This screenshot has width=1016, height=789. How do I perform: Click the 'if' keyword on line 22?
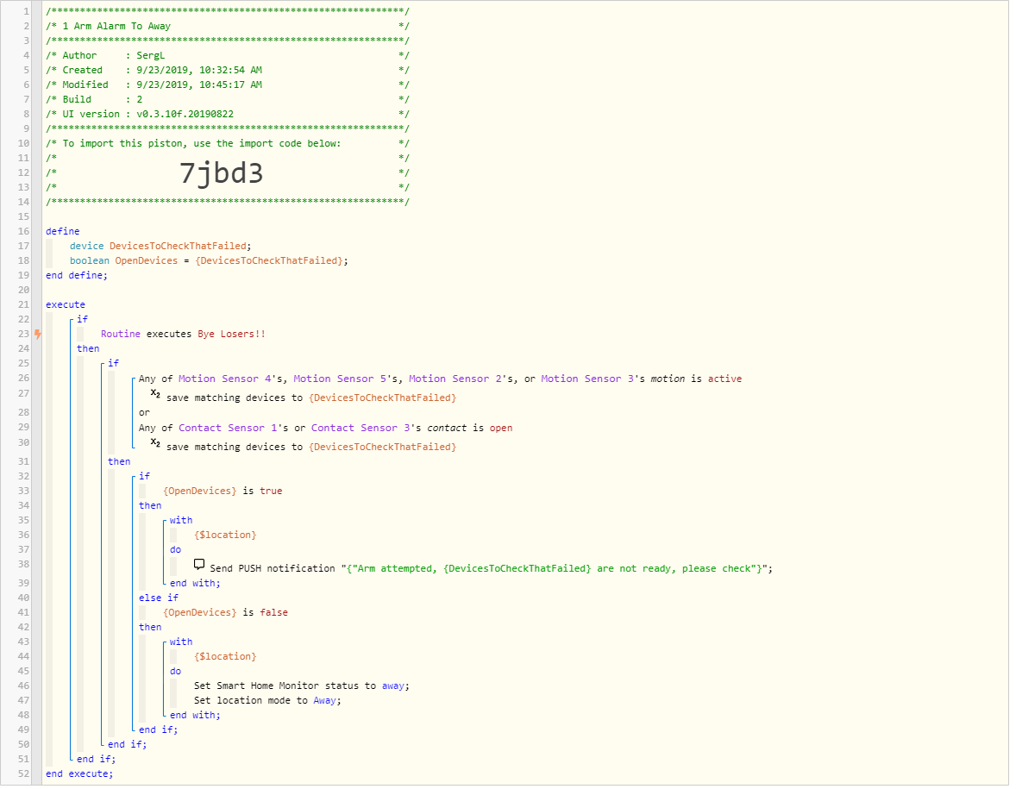click(82, 320)
